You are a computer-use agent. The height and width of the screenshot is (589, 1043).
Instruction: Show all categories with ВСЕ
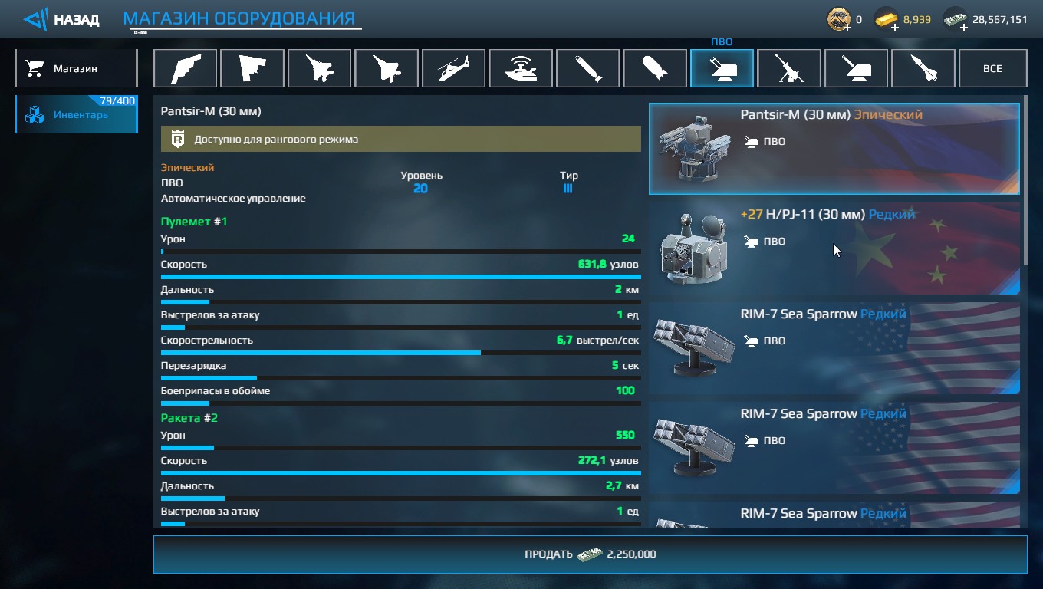tap(992, 68)
